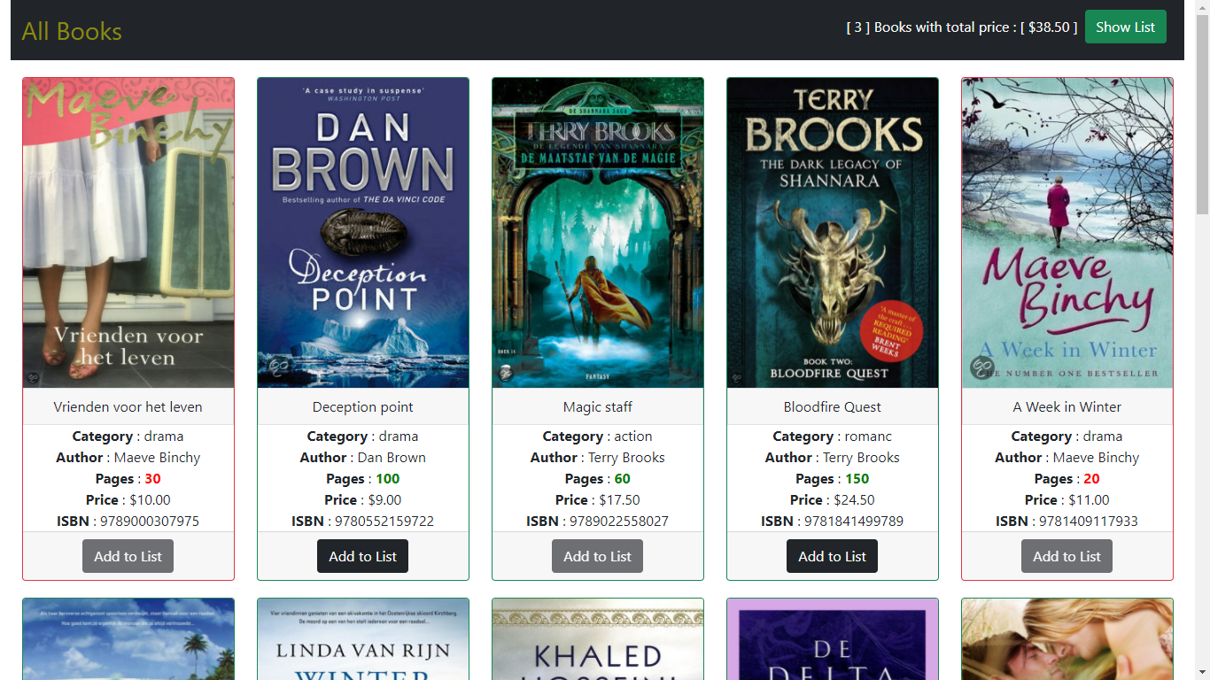Open the Show List button

(x=1125, y=27)
